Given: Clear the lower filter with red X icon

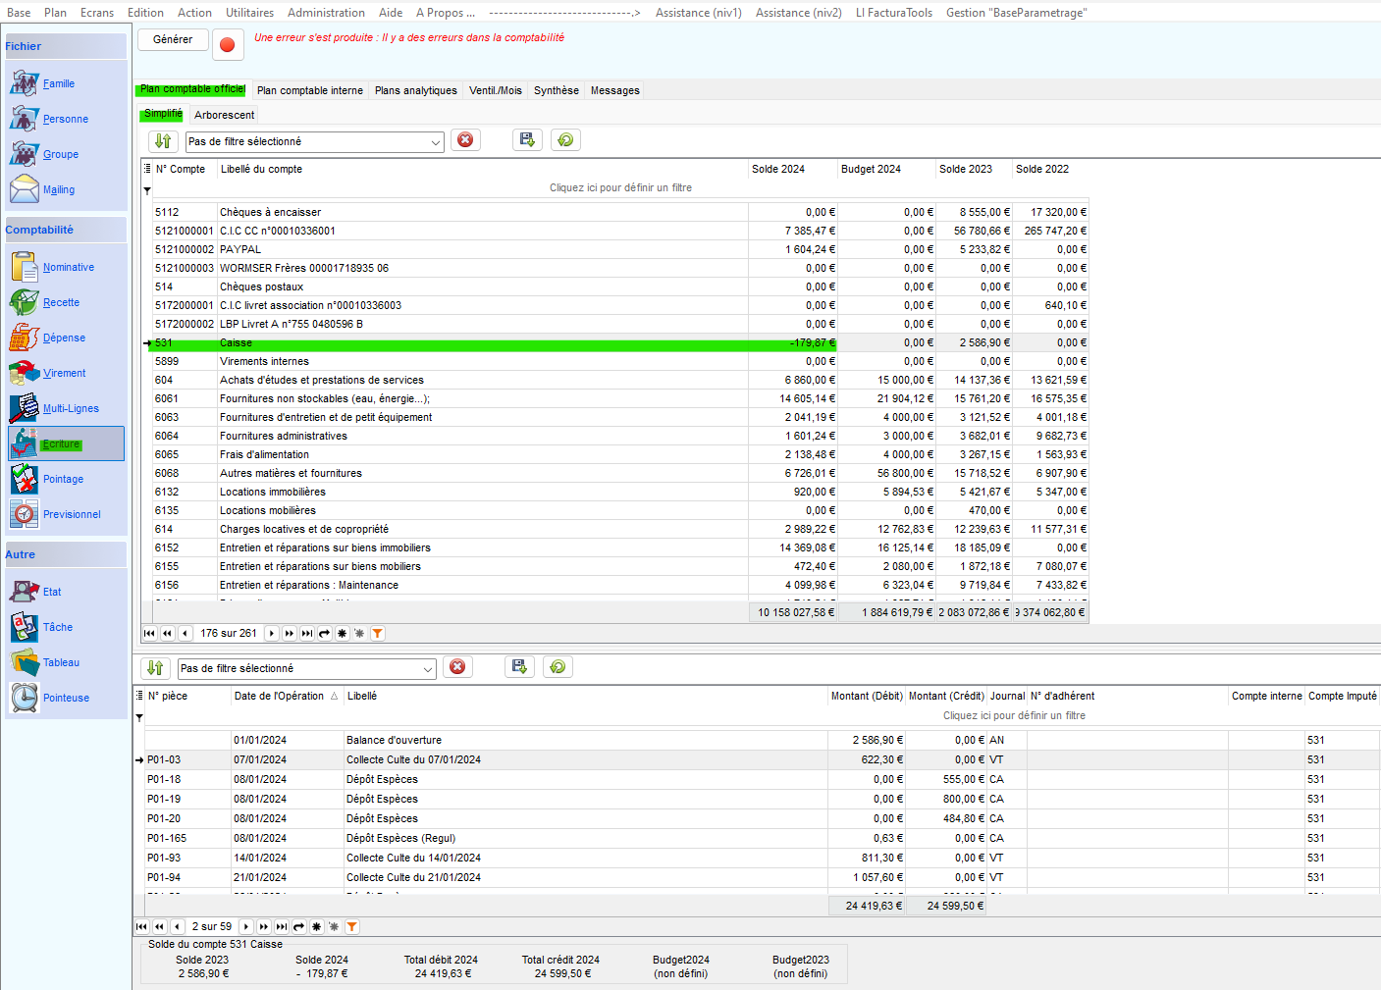Looking at the screenshot, I should pos(457,667).
